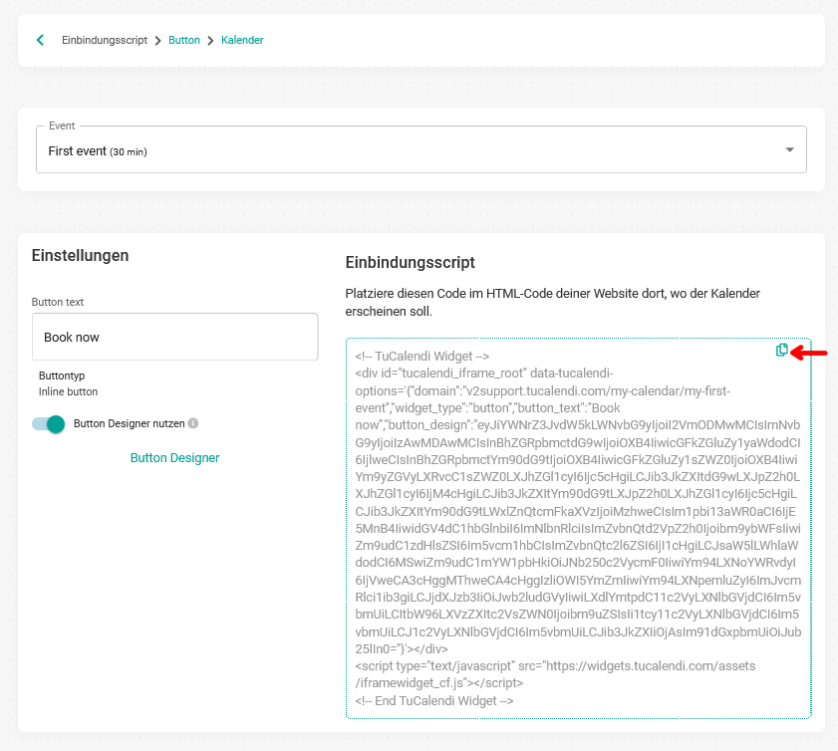The height and width of the screenshot is (751, 838).
Task: Select the Inline button type text
Action: point(69,391)
